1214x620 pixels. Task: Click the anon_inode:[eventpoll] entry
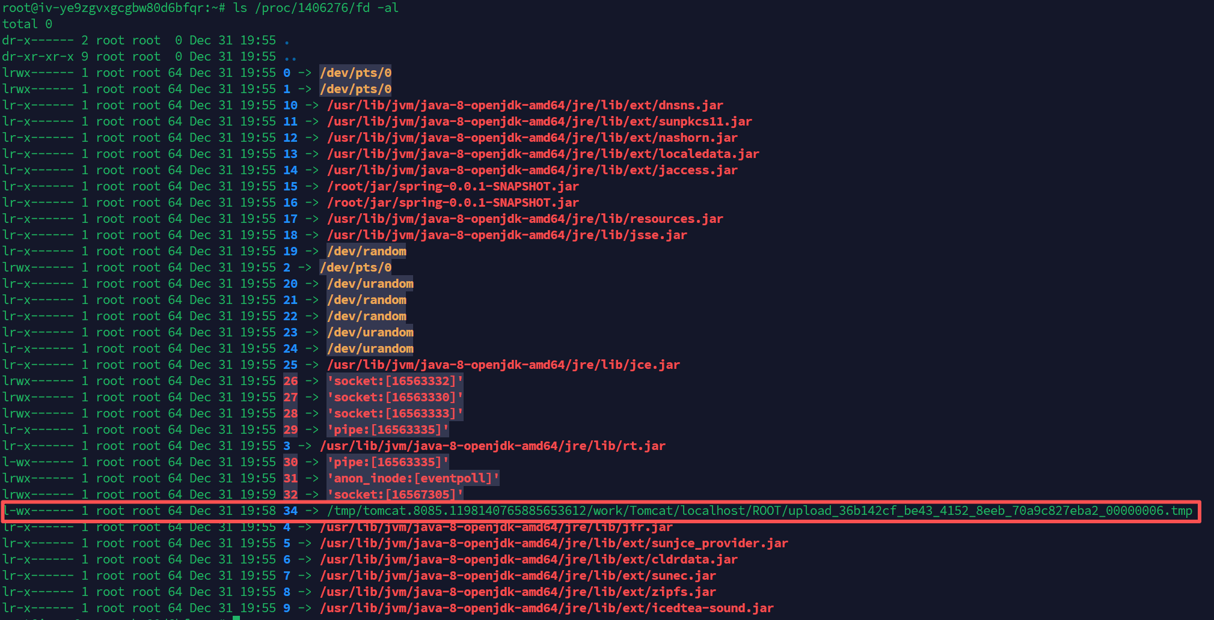pos(412,478)
